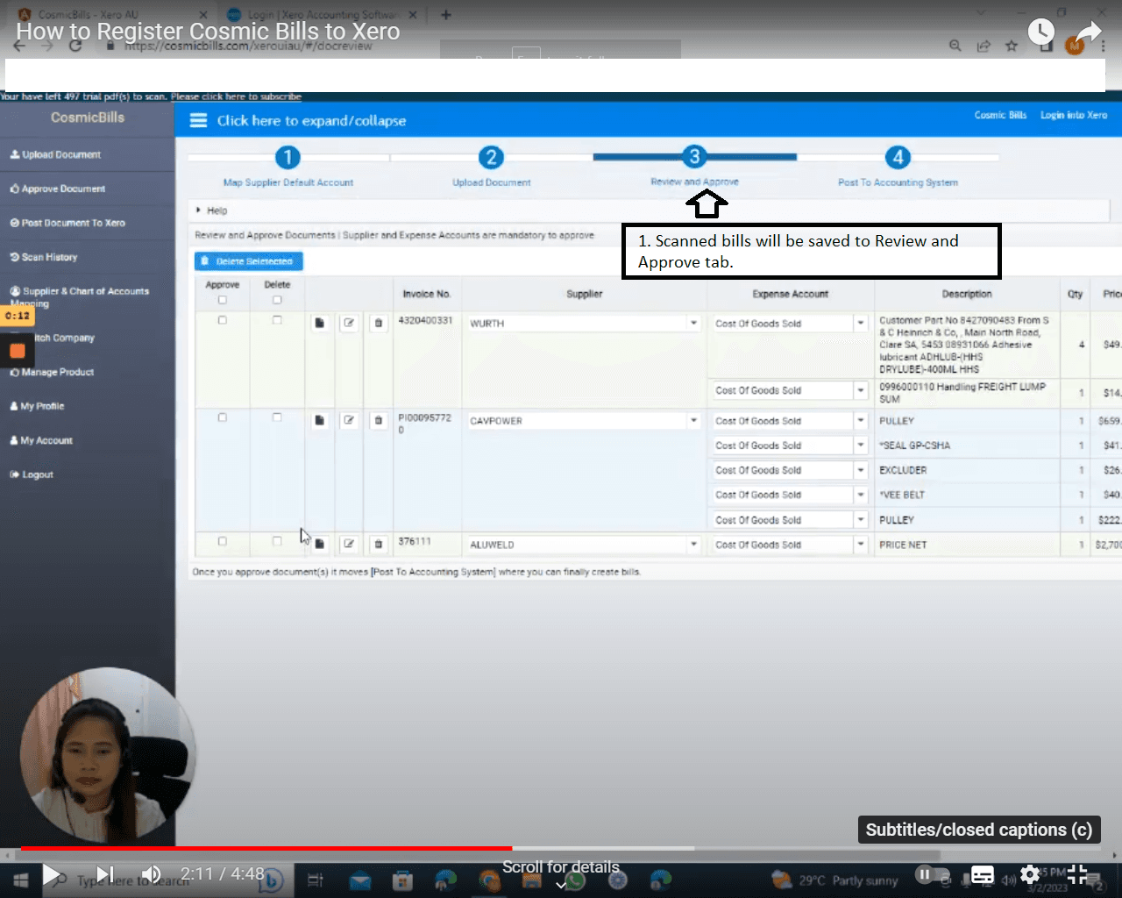Open the expense account dropdown for EXCLUDER
The height and width of the screenshot is (898, 1122).
click(861, 470)
